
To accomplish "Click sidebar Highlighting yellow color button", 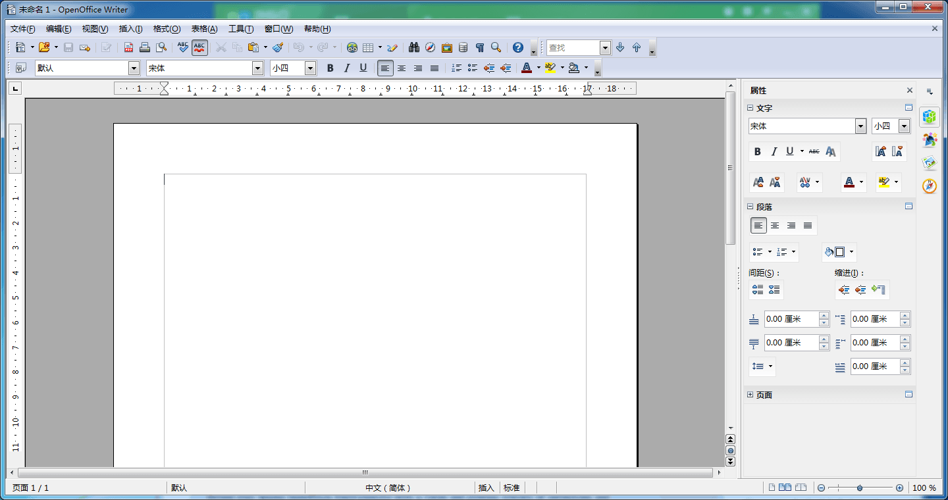I will point(884,182).
